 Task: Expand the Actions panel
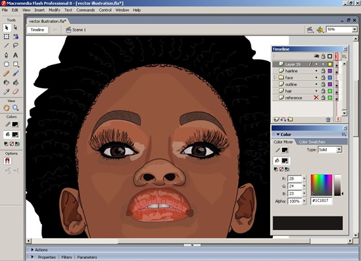[32, 250]
